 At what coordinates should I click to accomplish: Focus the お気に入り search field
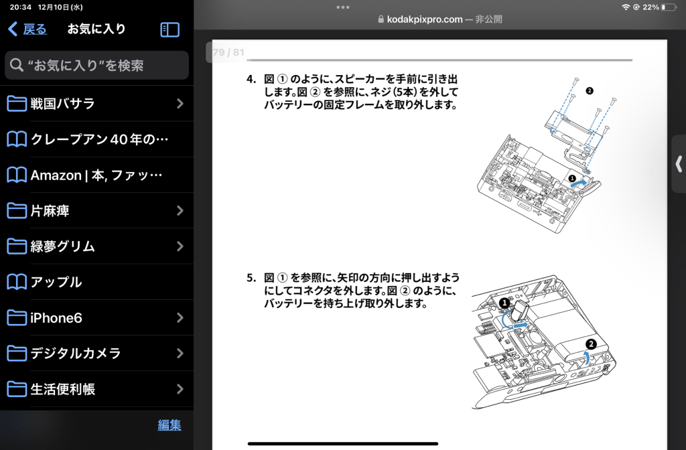coord(96,66)
